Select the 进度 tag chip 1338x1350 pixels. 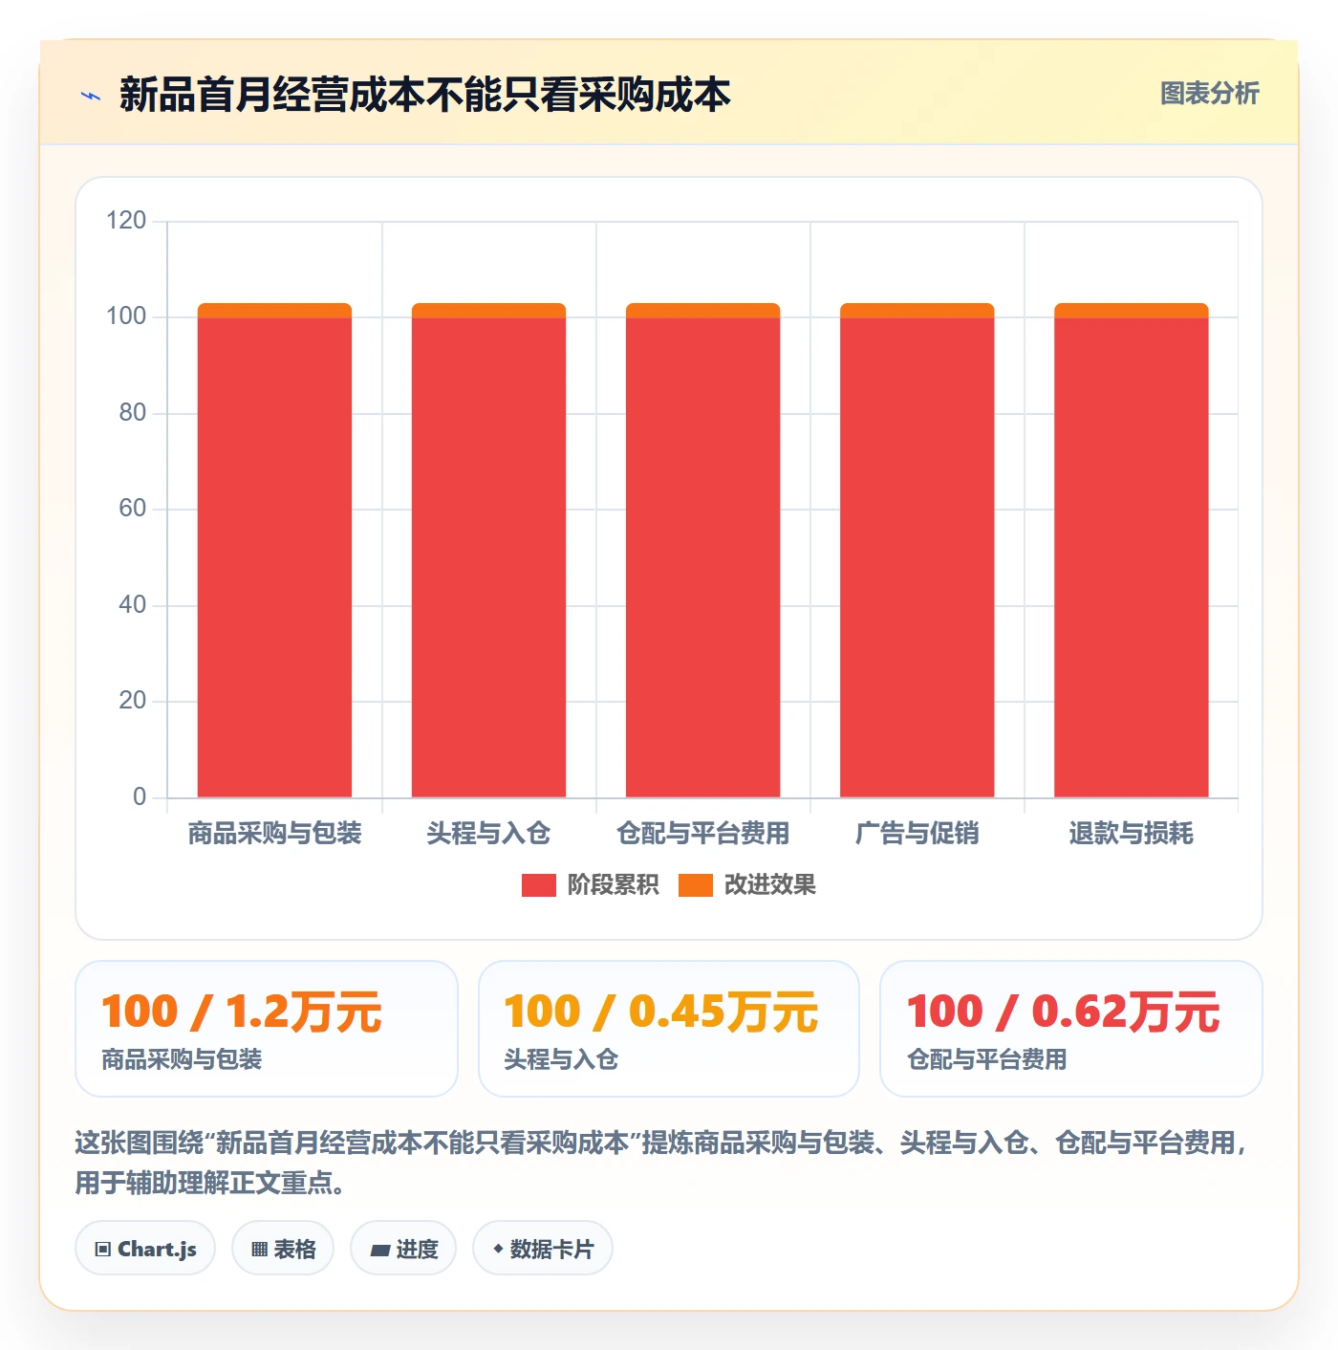403,1249
